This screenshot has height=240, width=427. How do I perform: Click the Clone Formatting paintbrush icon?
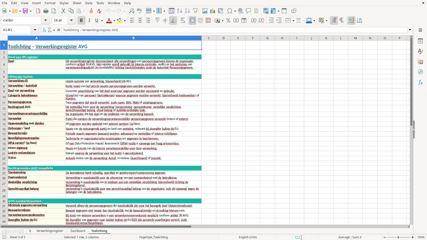[x=91, y=11]
